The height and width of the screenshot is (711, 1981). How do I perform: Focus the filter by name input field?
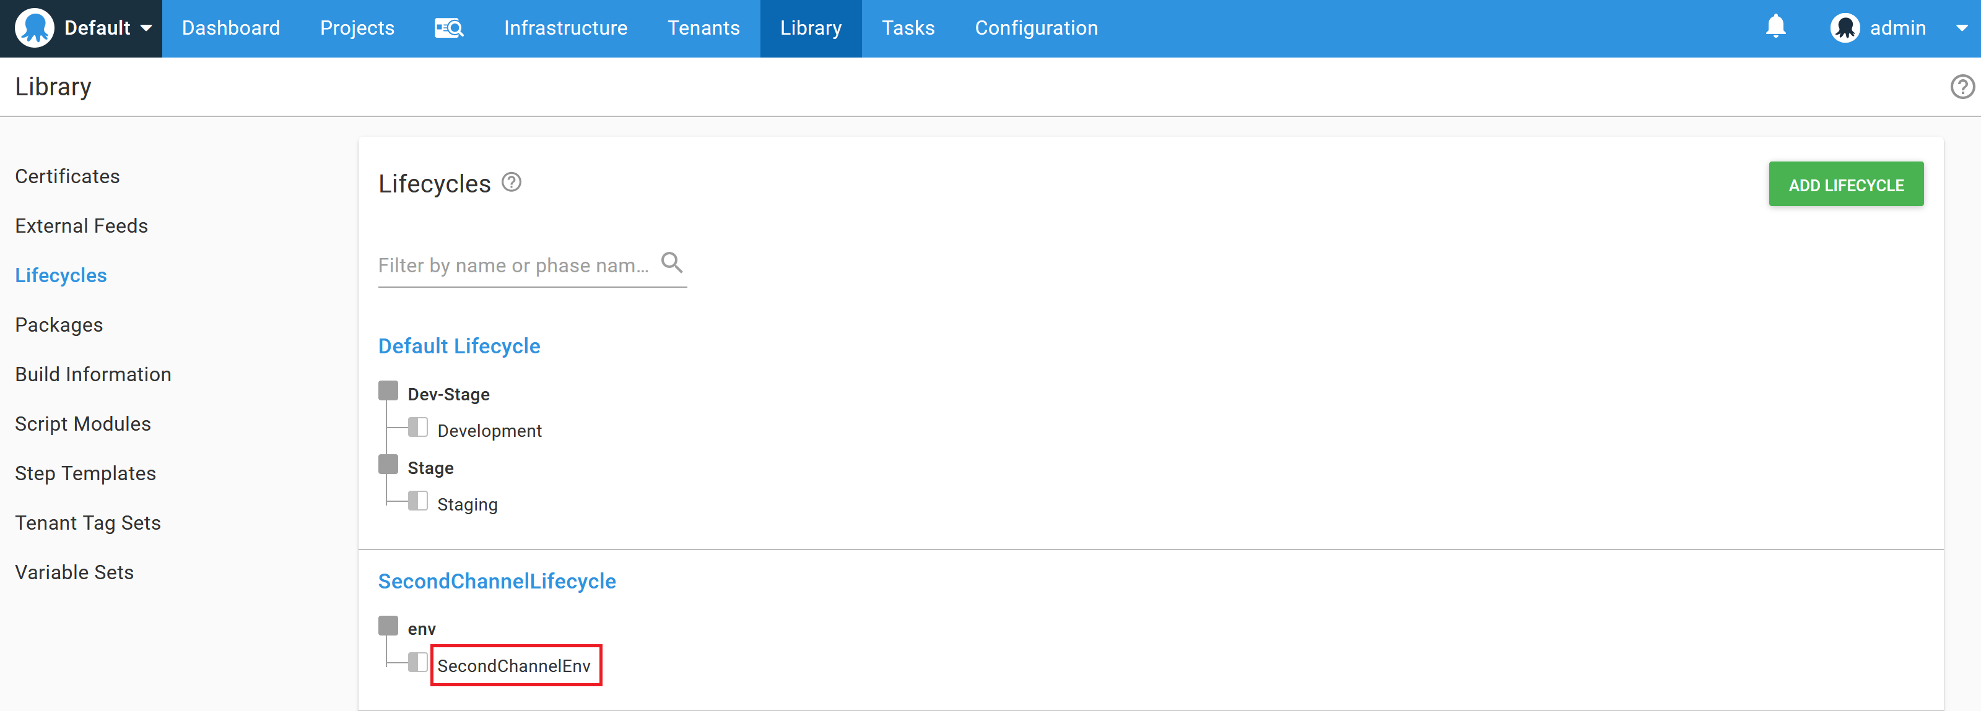513,266
